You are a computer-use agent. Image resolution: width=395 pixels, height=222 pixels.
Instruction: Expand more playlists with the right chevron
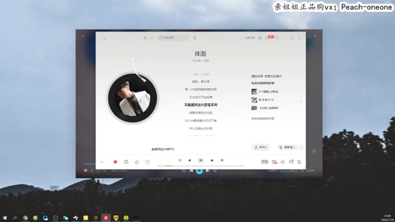coord(301,102)
